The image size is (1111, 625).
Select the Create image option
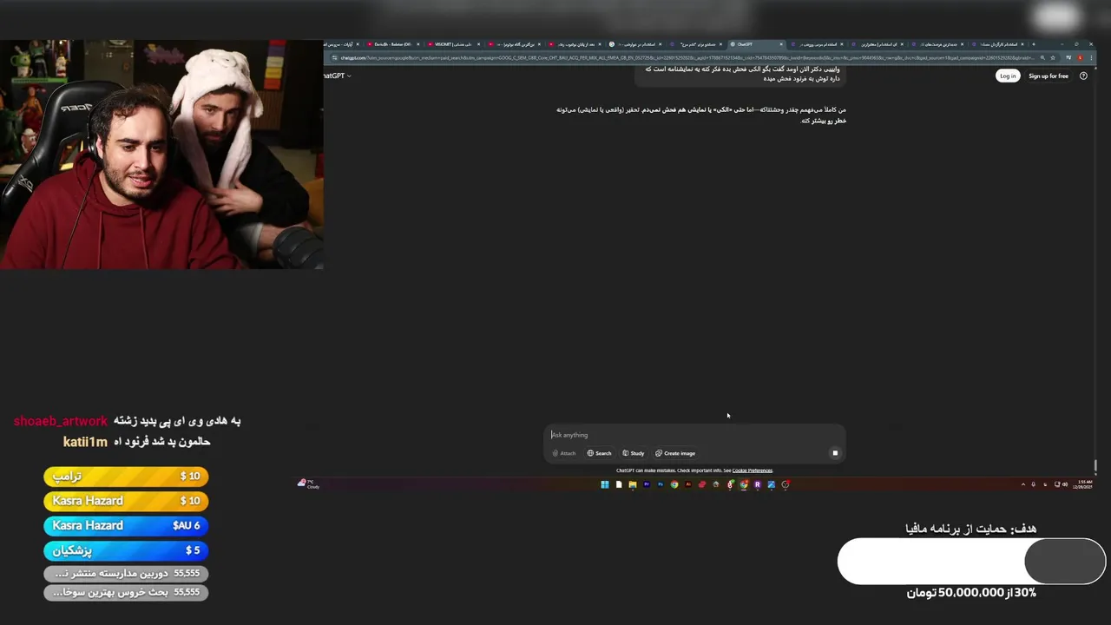pos(675,453)
